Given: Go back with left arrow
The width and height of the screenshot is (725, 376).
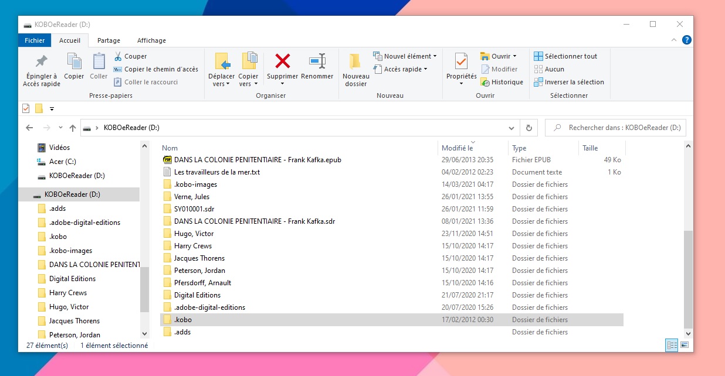Looking at the screenshot, I should 29,128.
